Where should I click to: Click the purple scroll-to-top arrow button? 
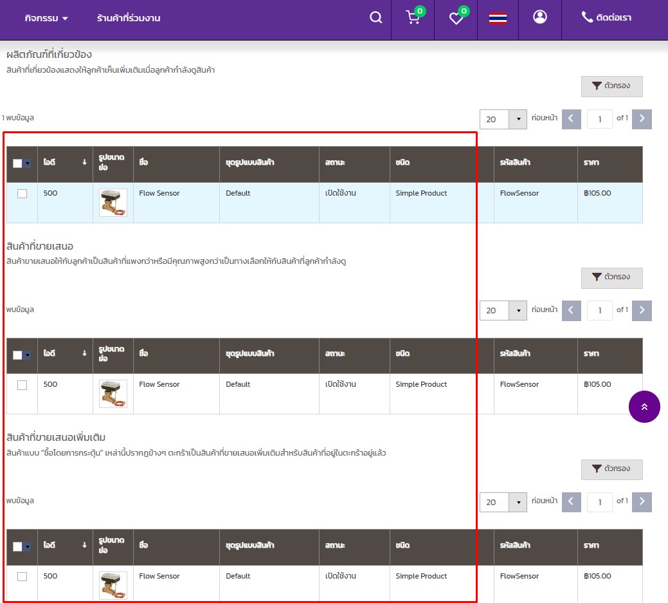tap(644, 407)
